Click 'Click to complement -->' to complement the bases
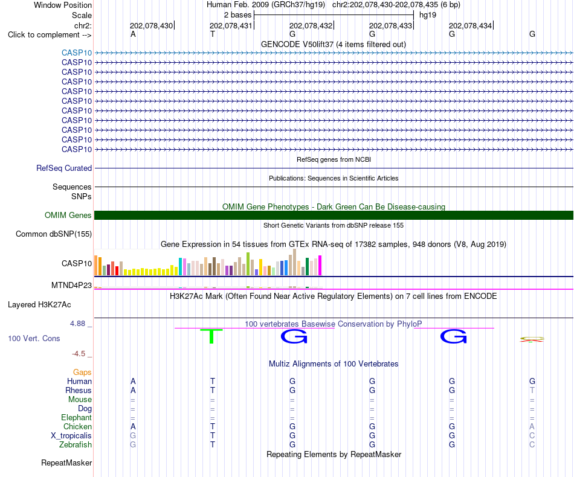This screenshot has width=574, height=477. coord(50,35)
